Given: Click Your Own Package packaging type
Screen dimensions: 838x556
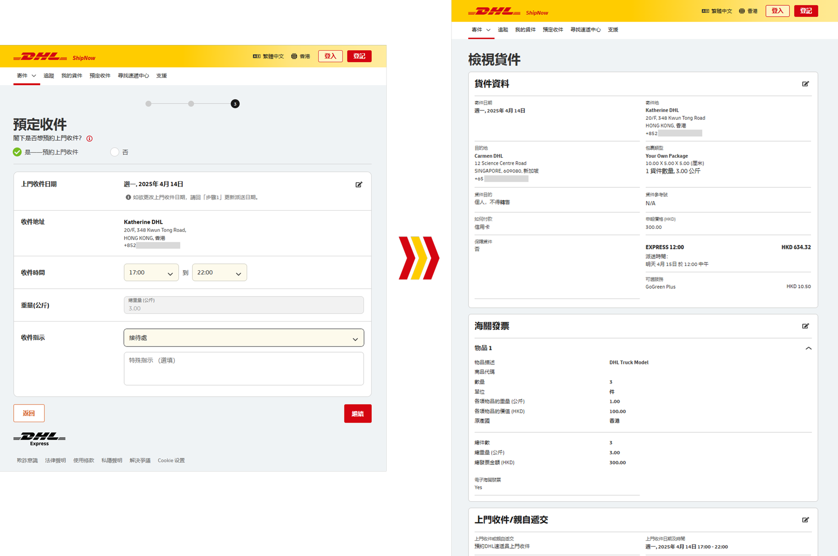Looking at the screenshot, I should pos(666,156).
